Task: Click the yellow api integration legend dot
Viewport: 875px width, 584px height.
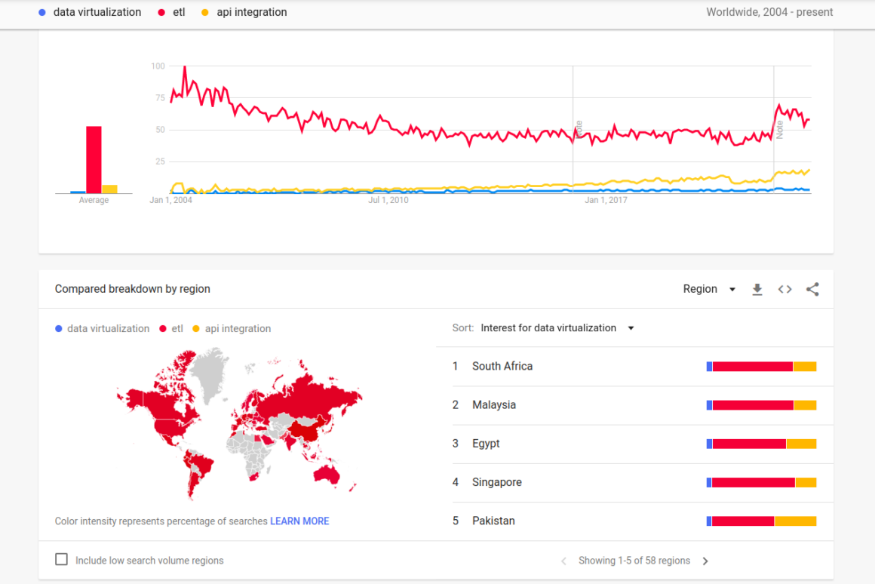Action: [204, 12]
